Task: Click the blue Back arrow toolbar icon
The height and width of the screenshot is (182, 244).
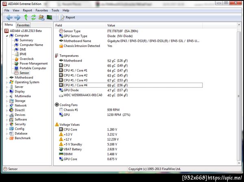Action: click(9, 17)
